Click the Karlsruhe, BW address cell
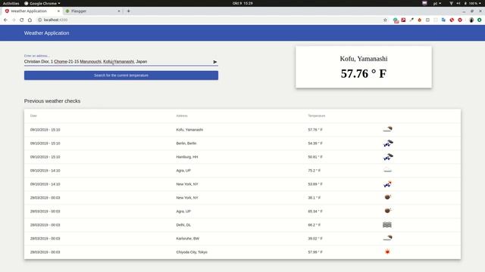Image resolution: width=485 pixels, height=272 pixels. 188,239
